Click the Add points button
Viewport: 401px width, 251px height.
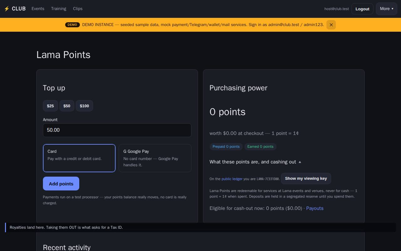coord(61,184)
